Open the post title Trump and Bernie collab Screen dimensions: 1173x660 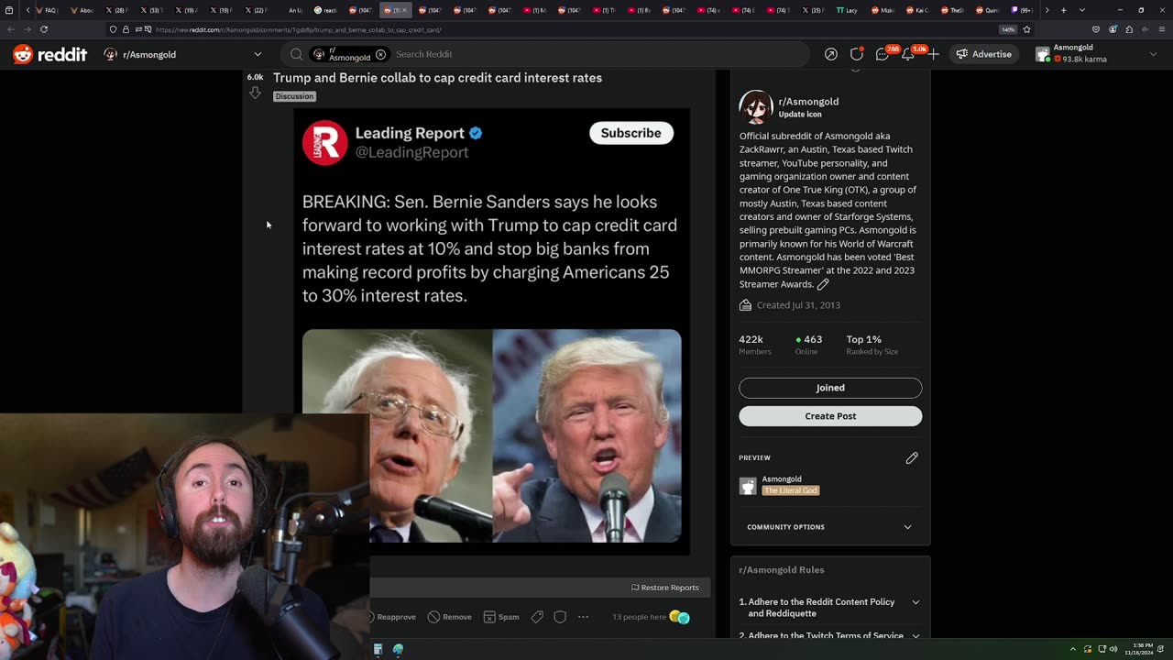click(x=437, y=78)
